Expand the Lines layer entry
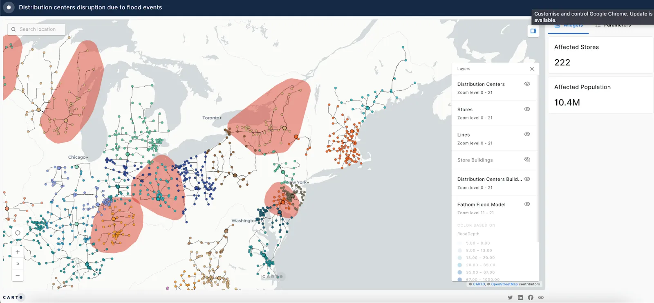The image size is (654, 303). (x=464, y=135)
